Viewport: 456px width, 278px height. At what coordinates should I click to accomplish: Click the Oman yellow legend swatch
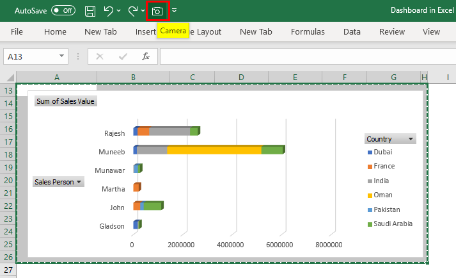pos(370,195)
